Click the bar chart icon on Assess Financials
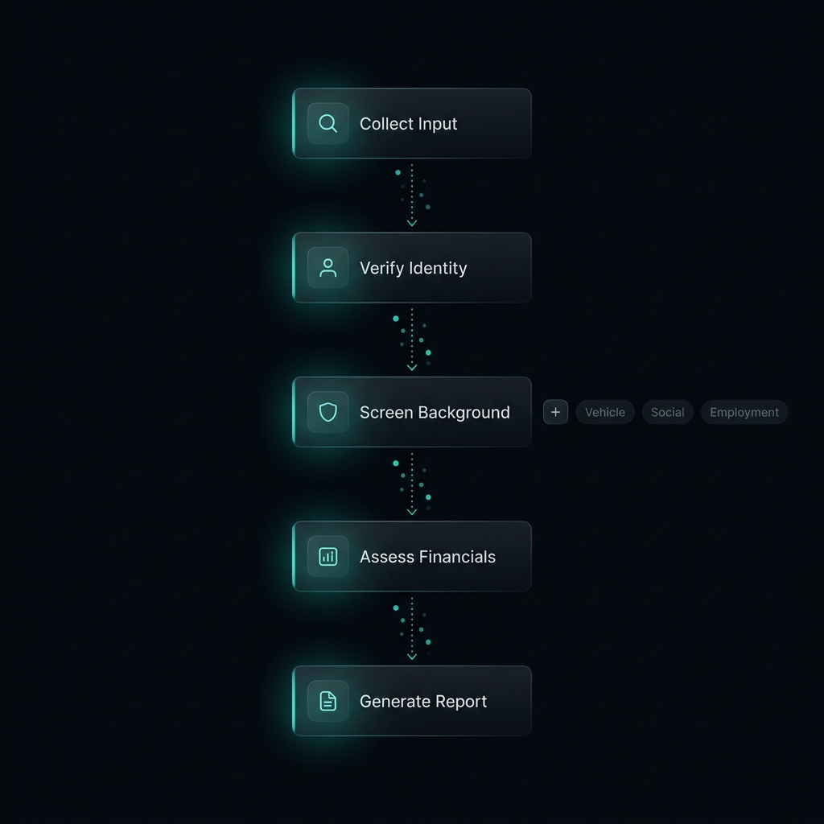 click(328, 557)
